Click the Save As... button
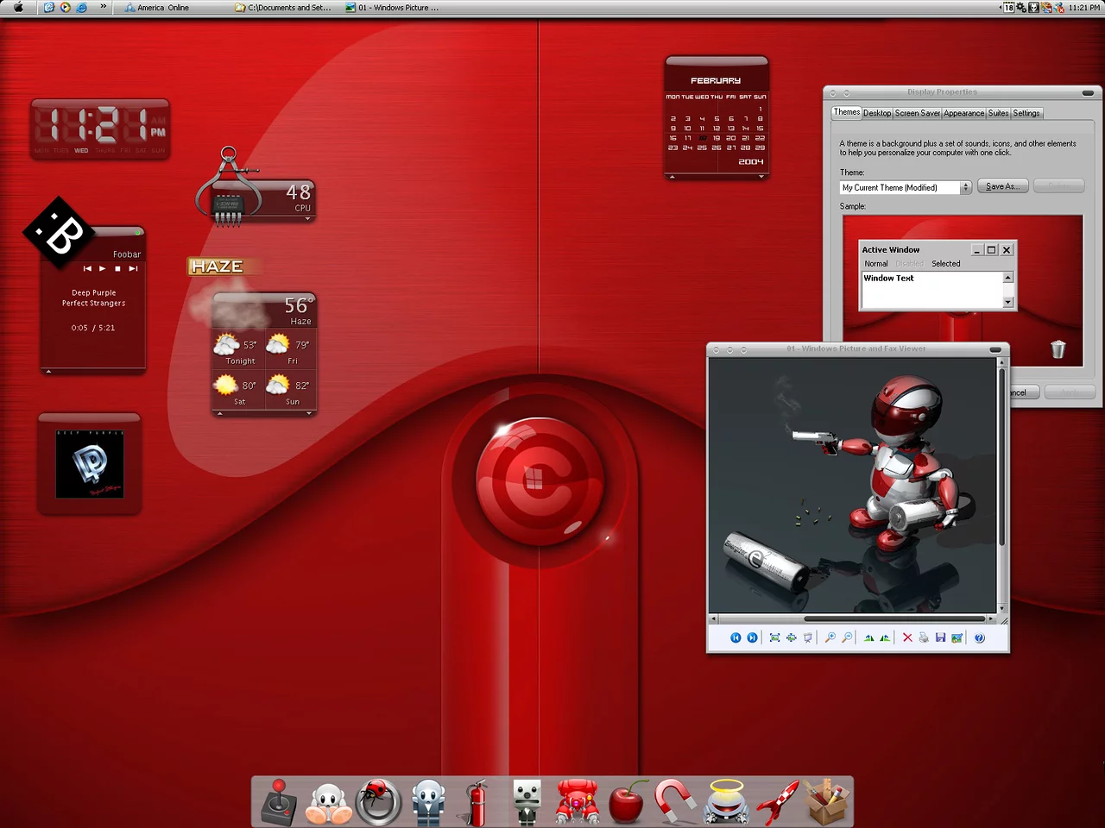This screenshot has height=828, width=1105. point(1002,186)
